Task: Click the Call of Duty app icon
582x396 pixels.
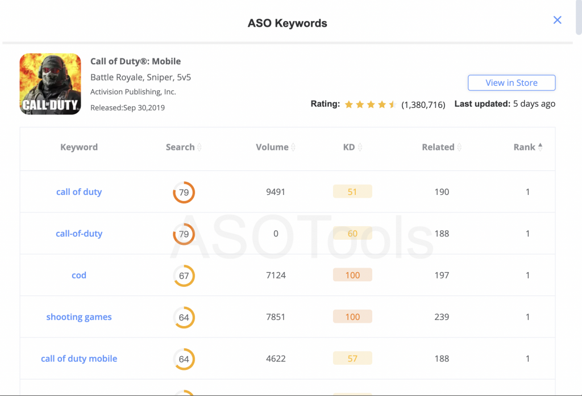Action: (51, 84)
